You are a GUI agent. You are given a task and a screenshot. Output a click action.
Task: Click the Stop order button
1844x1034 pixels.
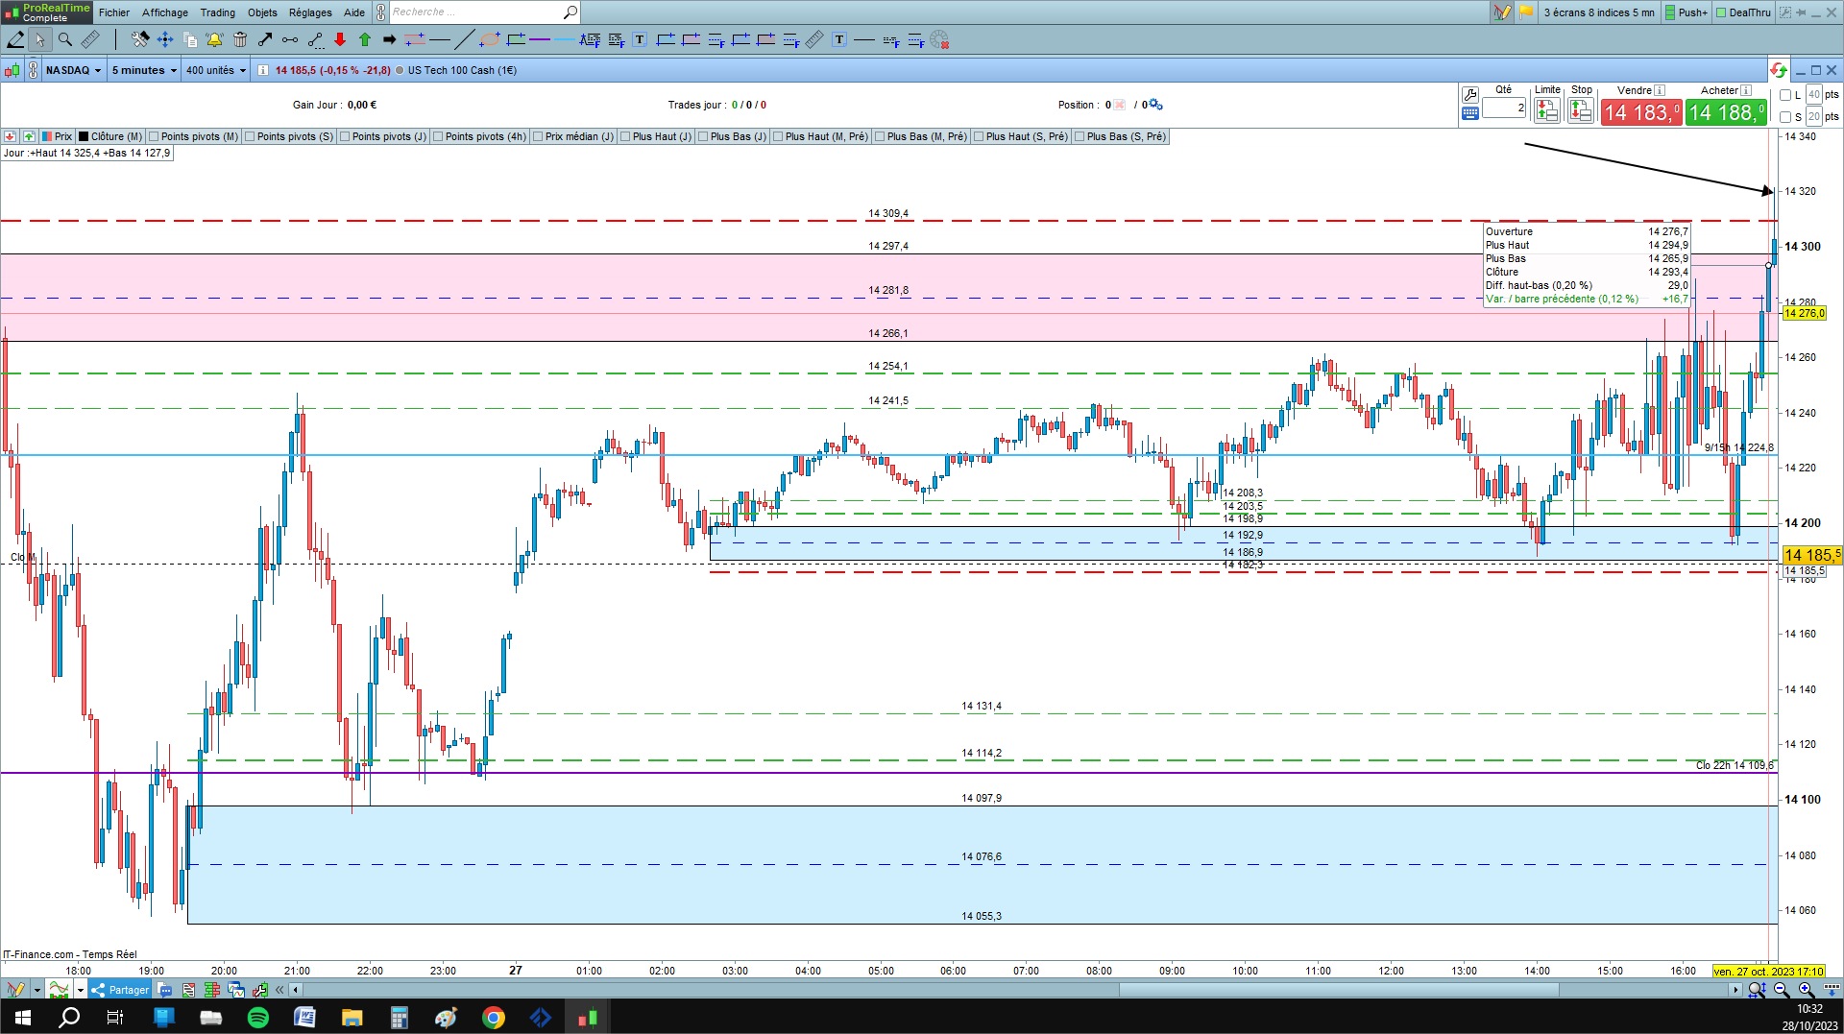(1581, 111)
